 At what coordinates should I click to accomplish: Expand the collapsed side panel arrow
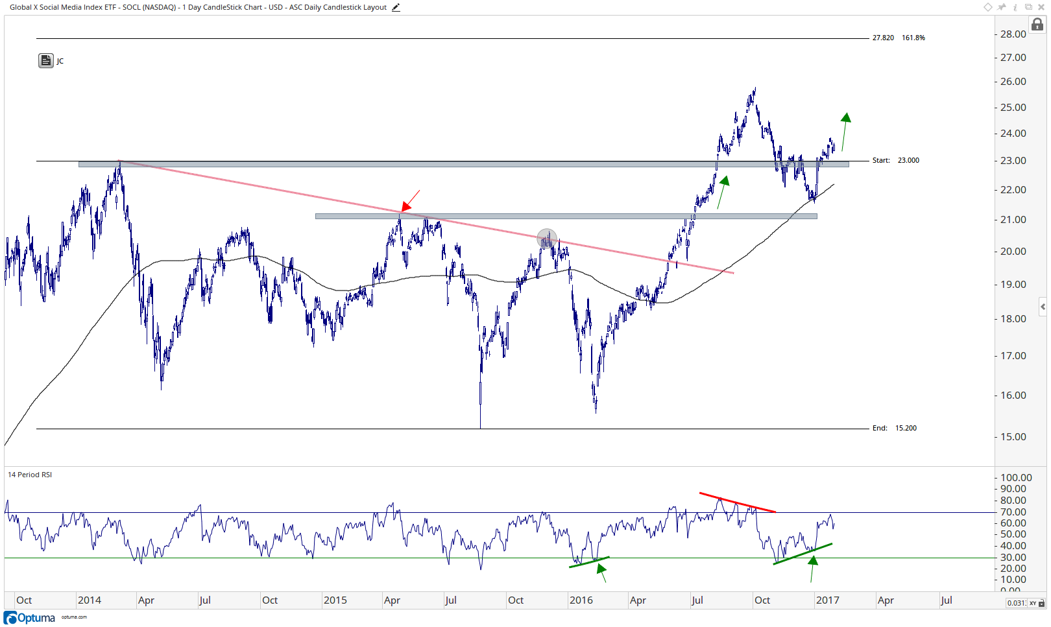[x=1043, y=307]
